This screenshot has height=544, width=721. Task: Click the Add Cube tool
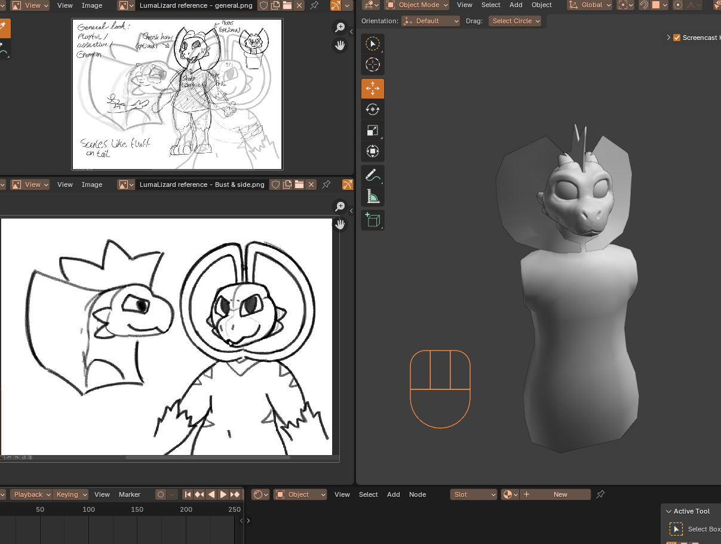point(373,220)
